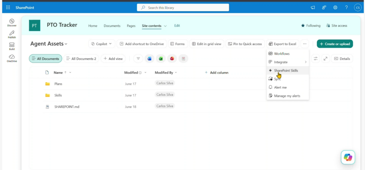365x170 pixels.
Task: Click the three-dot more commands button
Action: 305,44
